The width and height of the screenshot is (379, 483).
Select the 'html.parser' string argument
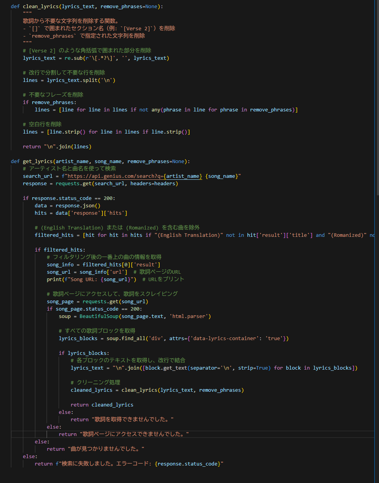[x=190, y=316]
